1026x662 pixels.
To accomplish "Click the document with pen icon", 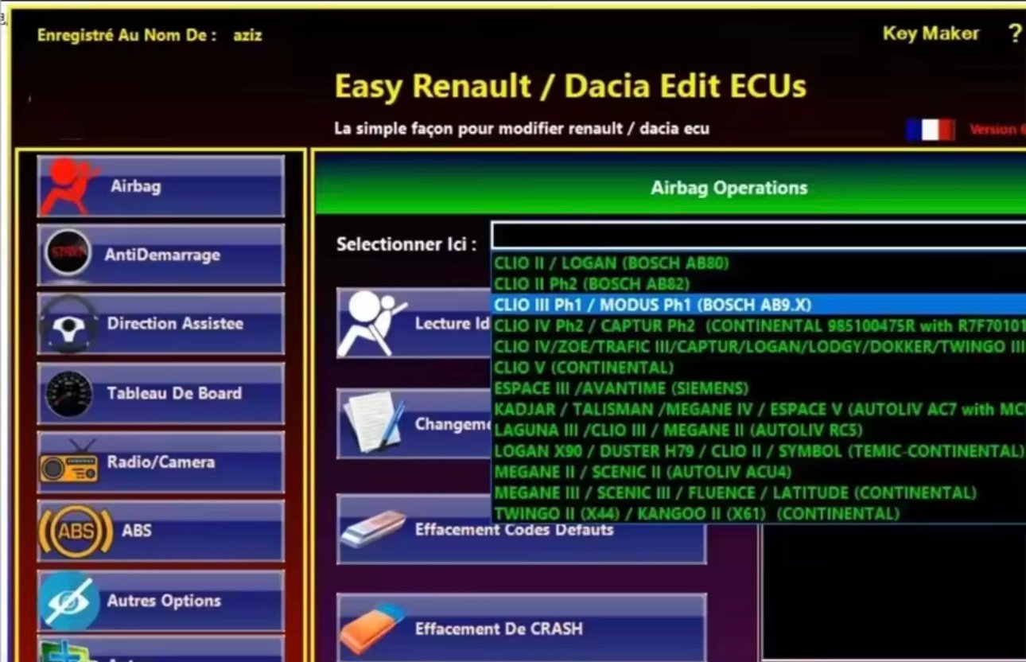I will 375,423.
